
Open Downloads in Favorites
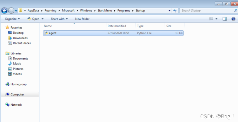20,38
